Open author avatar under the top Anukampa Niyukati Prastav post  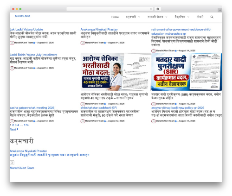click(83, 43)
